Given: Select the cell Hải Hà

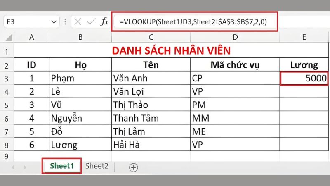Looking at the screenshot, I should click(x=151, y=144).
